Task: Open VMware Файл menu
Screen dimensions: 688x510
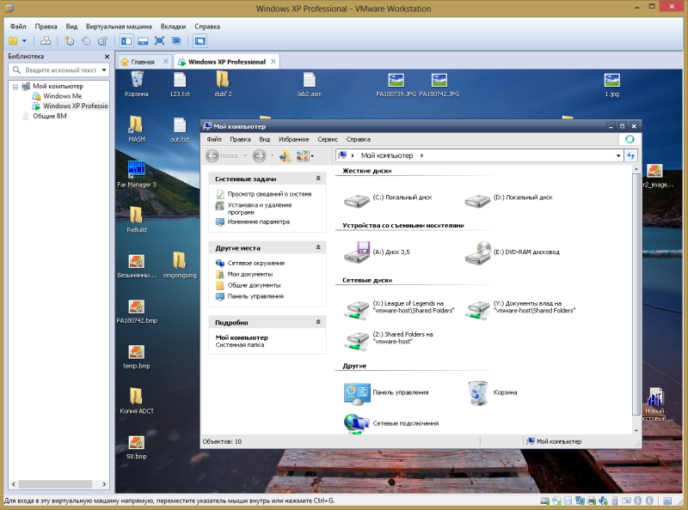Action: pos(18,27)
